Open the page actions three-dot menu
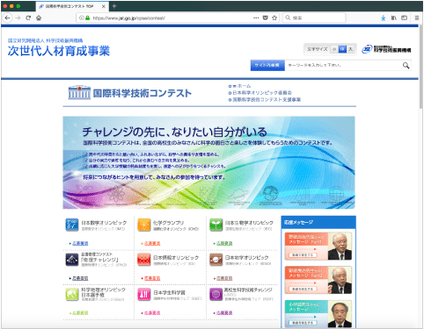424x329 pixels. (256, 18)
